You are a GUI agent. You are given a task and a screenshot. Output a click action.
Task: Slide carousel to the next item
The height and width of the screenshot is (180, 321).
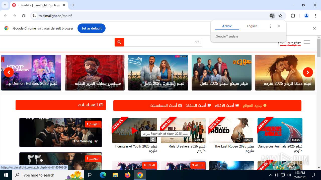tap(308, 72)
